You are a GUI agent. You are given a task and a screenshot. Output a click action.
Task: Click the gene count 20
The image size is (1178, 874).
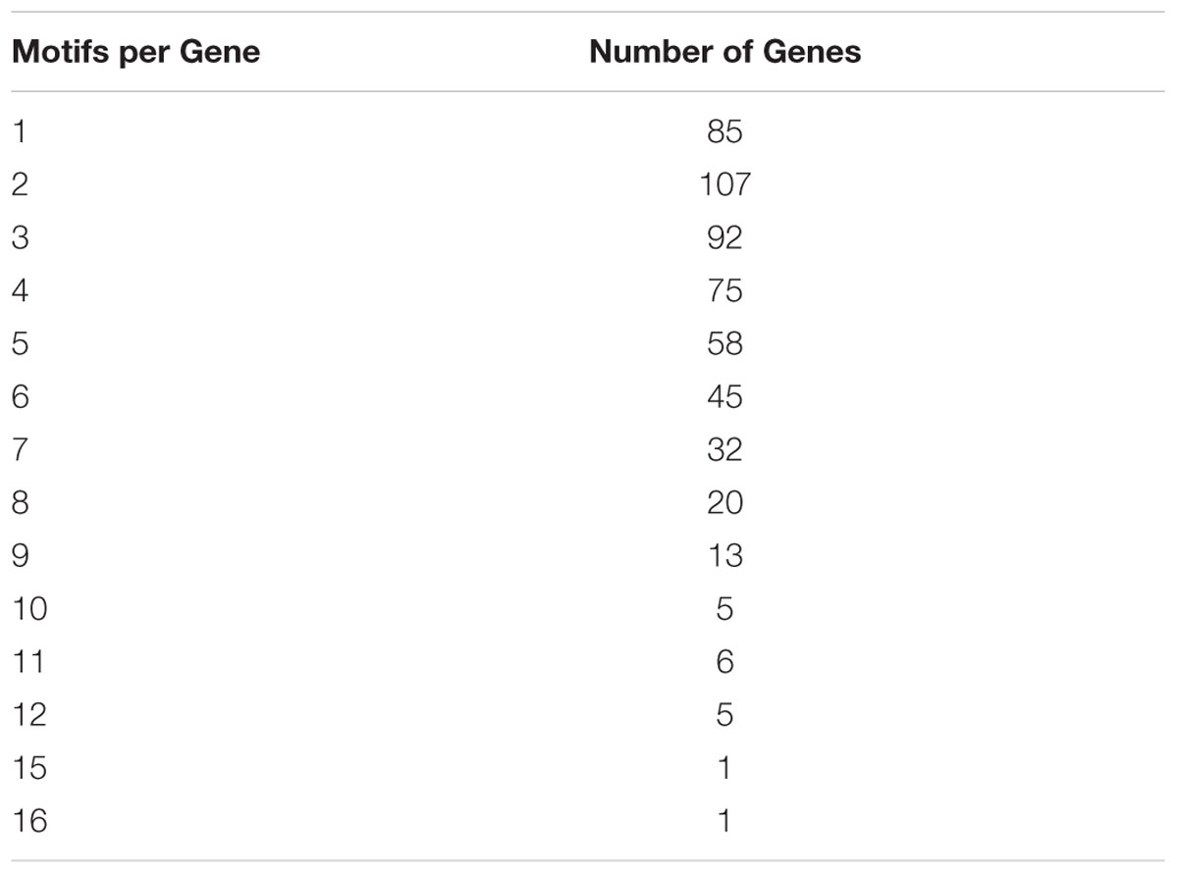[x=724, y=502]
